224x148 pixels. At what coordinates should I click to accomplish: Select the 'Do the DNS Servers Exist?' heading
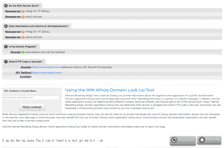click(24, 6)
